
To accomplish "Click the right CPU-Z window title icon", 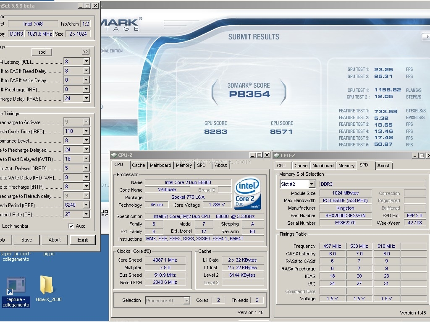I will tap(276, 155).
